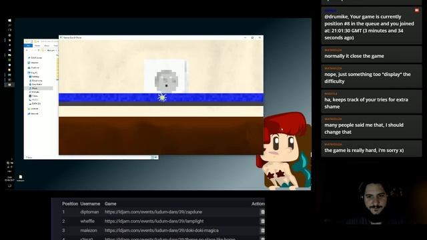Select the highlighted Music folder in sidebar
Image resolution: width=427 pixels, height=240 pixels.
pos(39,88)
